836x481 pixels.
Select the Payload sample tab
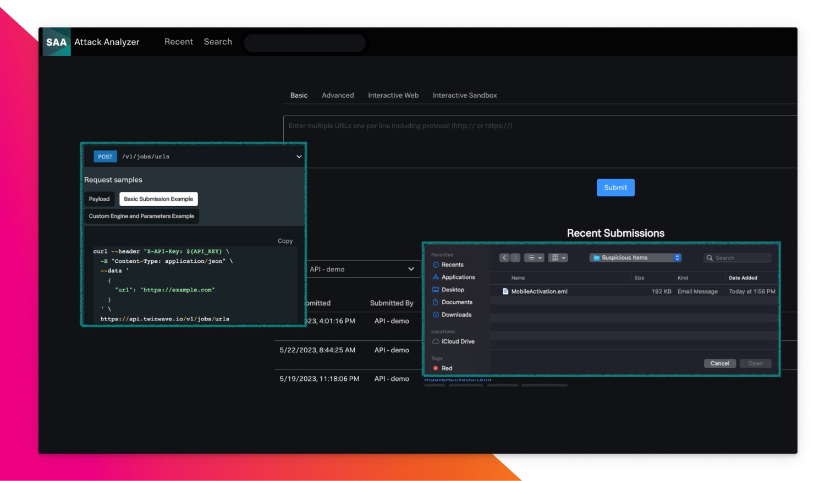click(x=100, y=199)
